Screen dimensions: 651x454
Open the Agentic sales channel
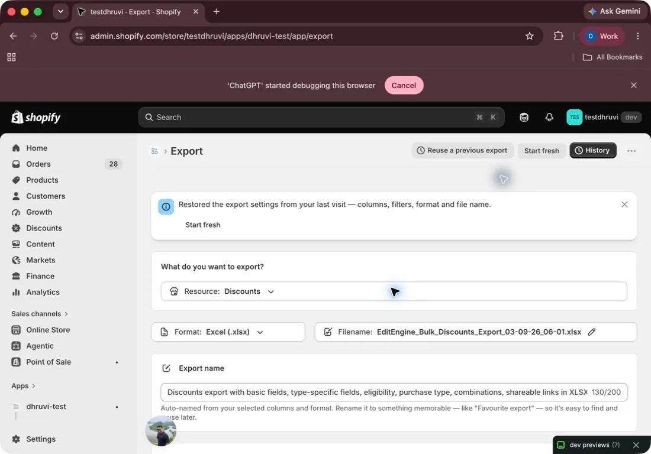click(40, 346)
